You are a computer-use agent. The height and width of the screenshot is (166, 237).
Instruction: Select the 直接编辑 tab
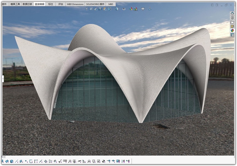[39, 4]
